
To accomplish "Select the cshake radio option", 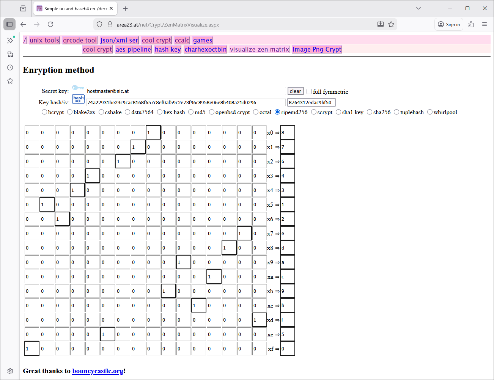I will 101,112.
